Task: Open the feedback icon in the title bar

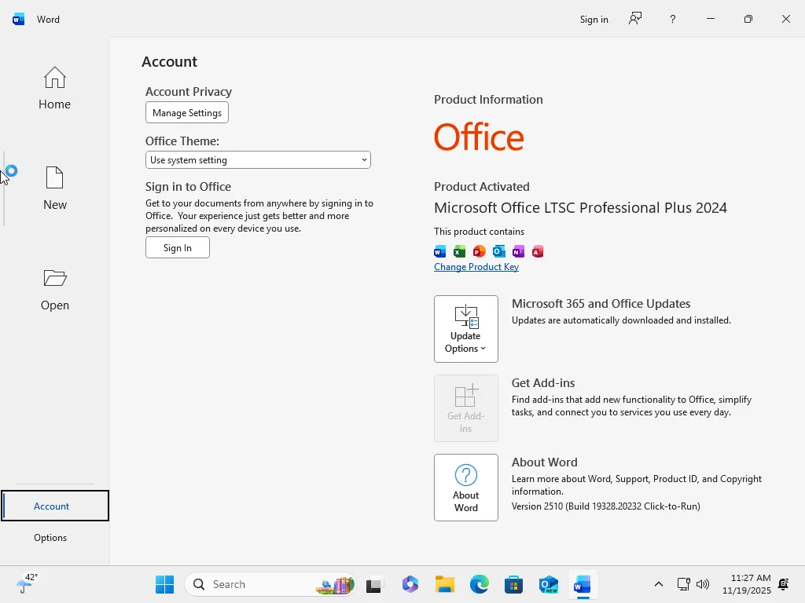Action: [x=635, y=19]
